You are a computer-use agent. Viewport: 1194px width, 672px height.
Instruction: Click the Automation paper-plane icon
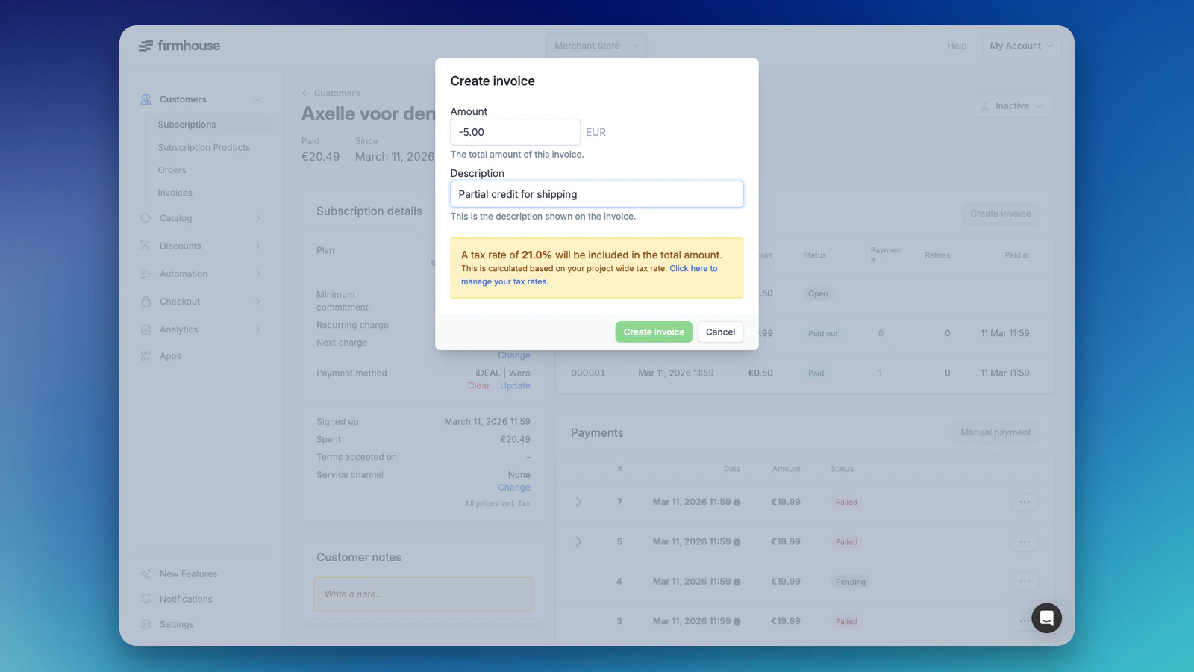(146, 273)
